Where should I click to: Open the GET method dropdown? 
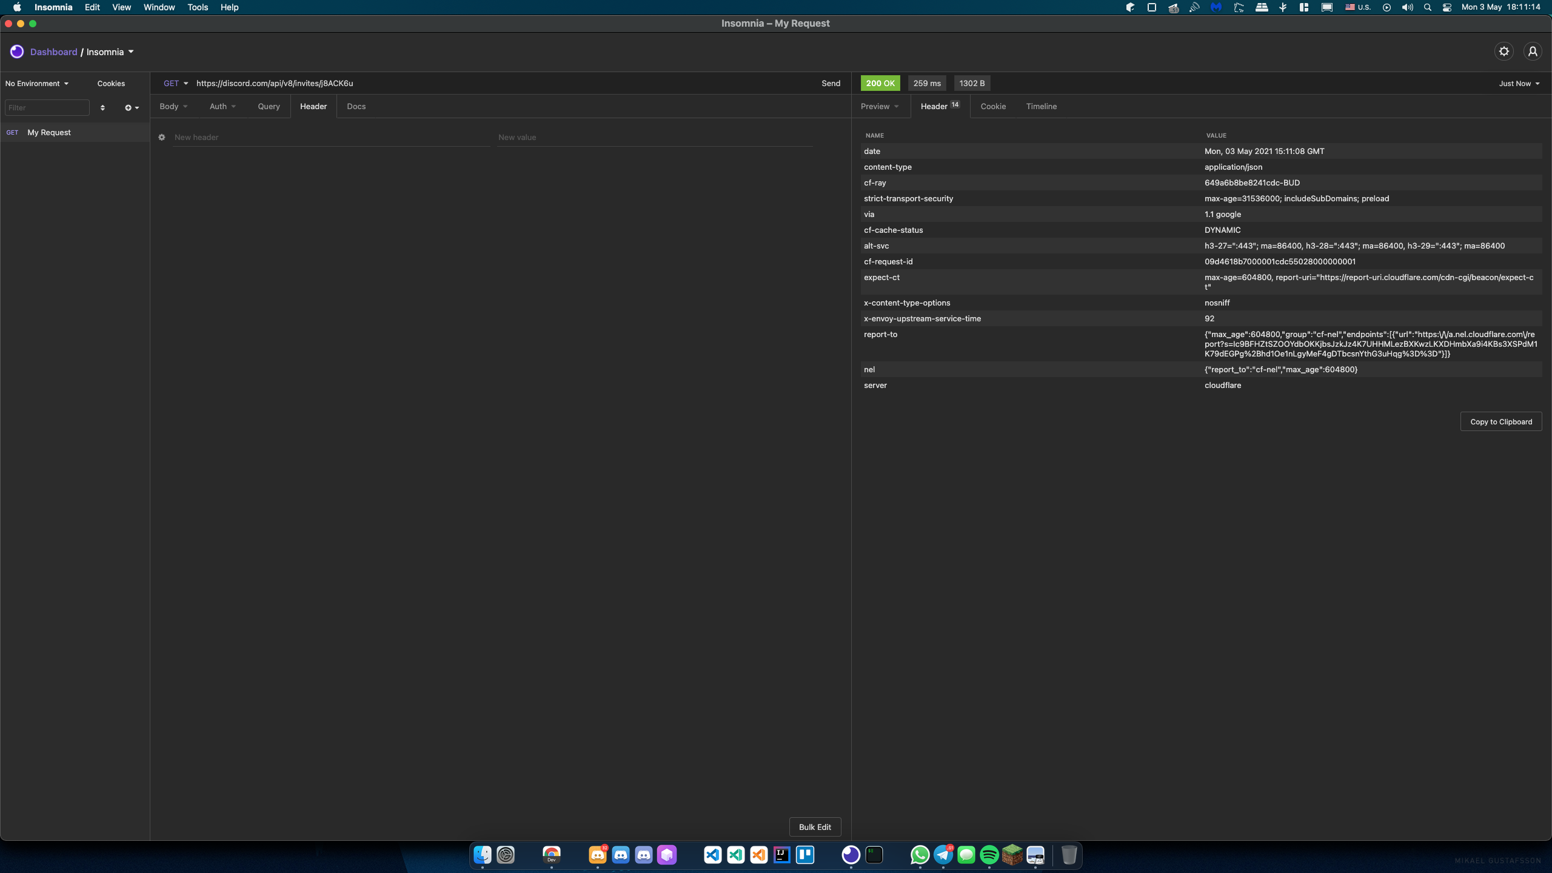click(175, 83)
